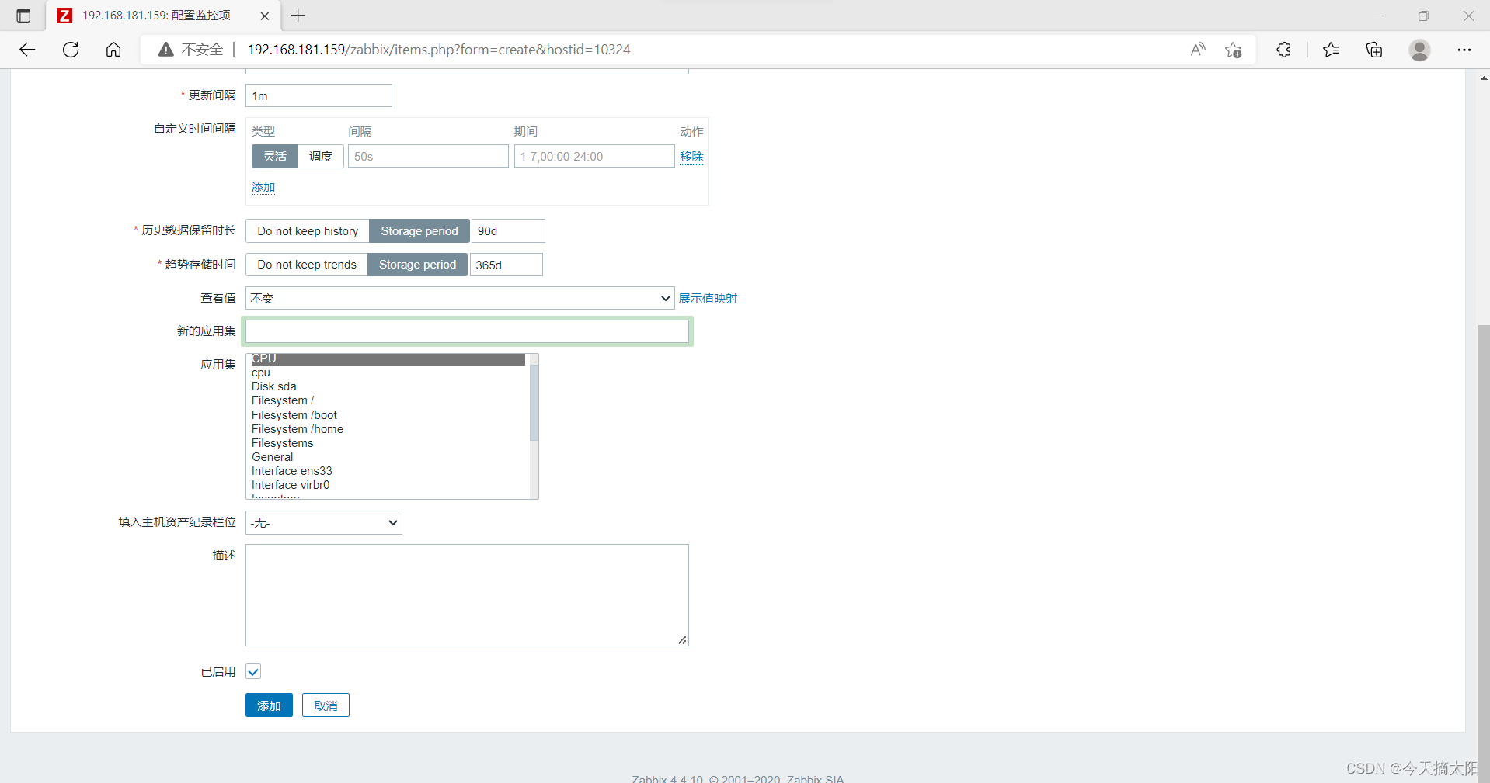Open a new browser tab
1490x783 pixels.
tap(298, 16)
